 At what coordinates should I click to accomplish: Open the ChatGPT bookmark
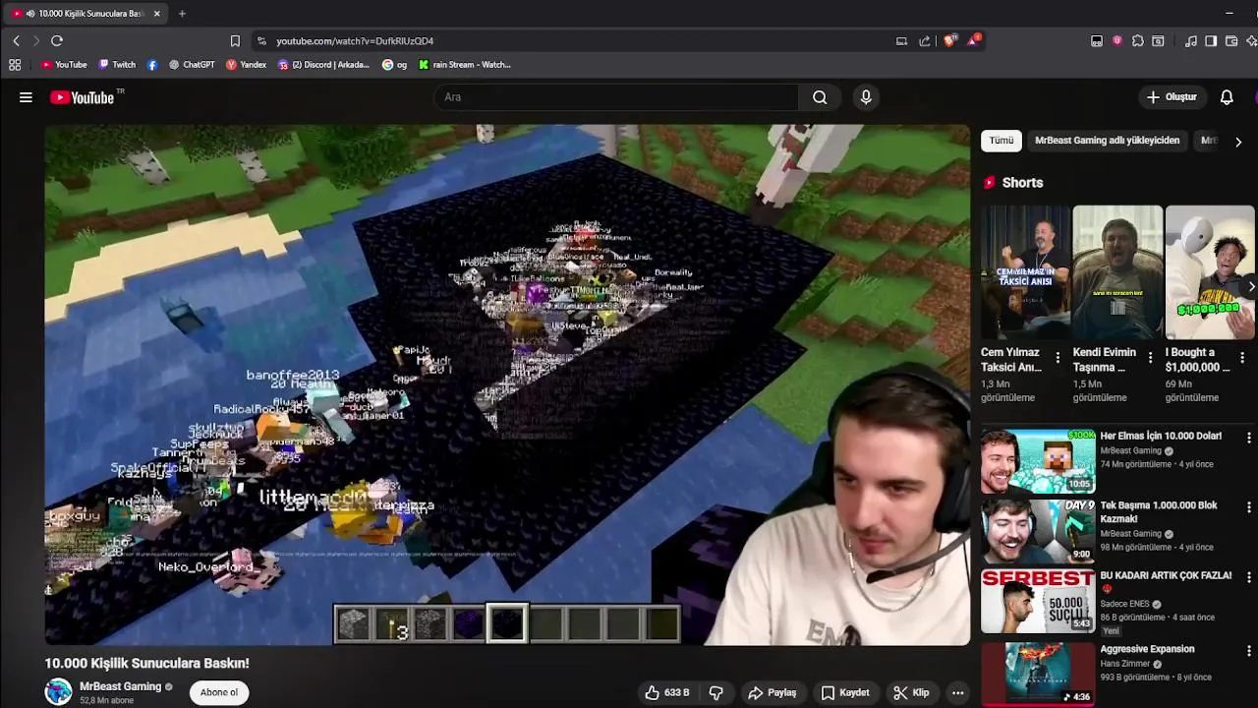(192, 65)
